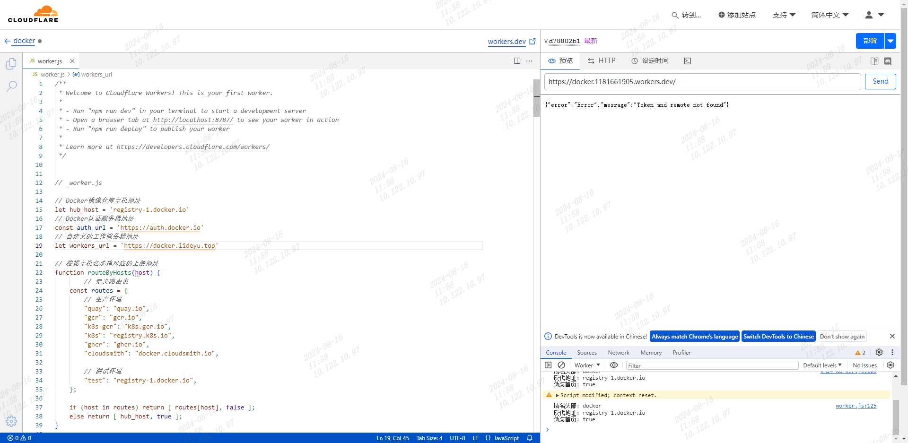Image resolution: width=908 pixels, height=443 pixels.
Task: Open DevTools settings gear
Action: point(879,352)
